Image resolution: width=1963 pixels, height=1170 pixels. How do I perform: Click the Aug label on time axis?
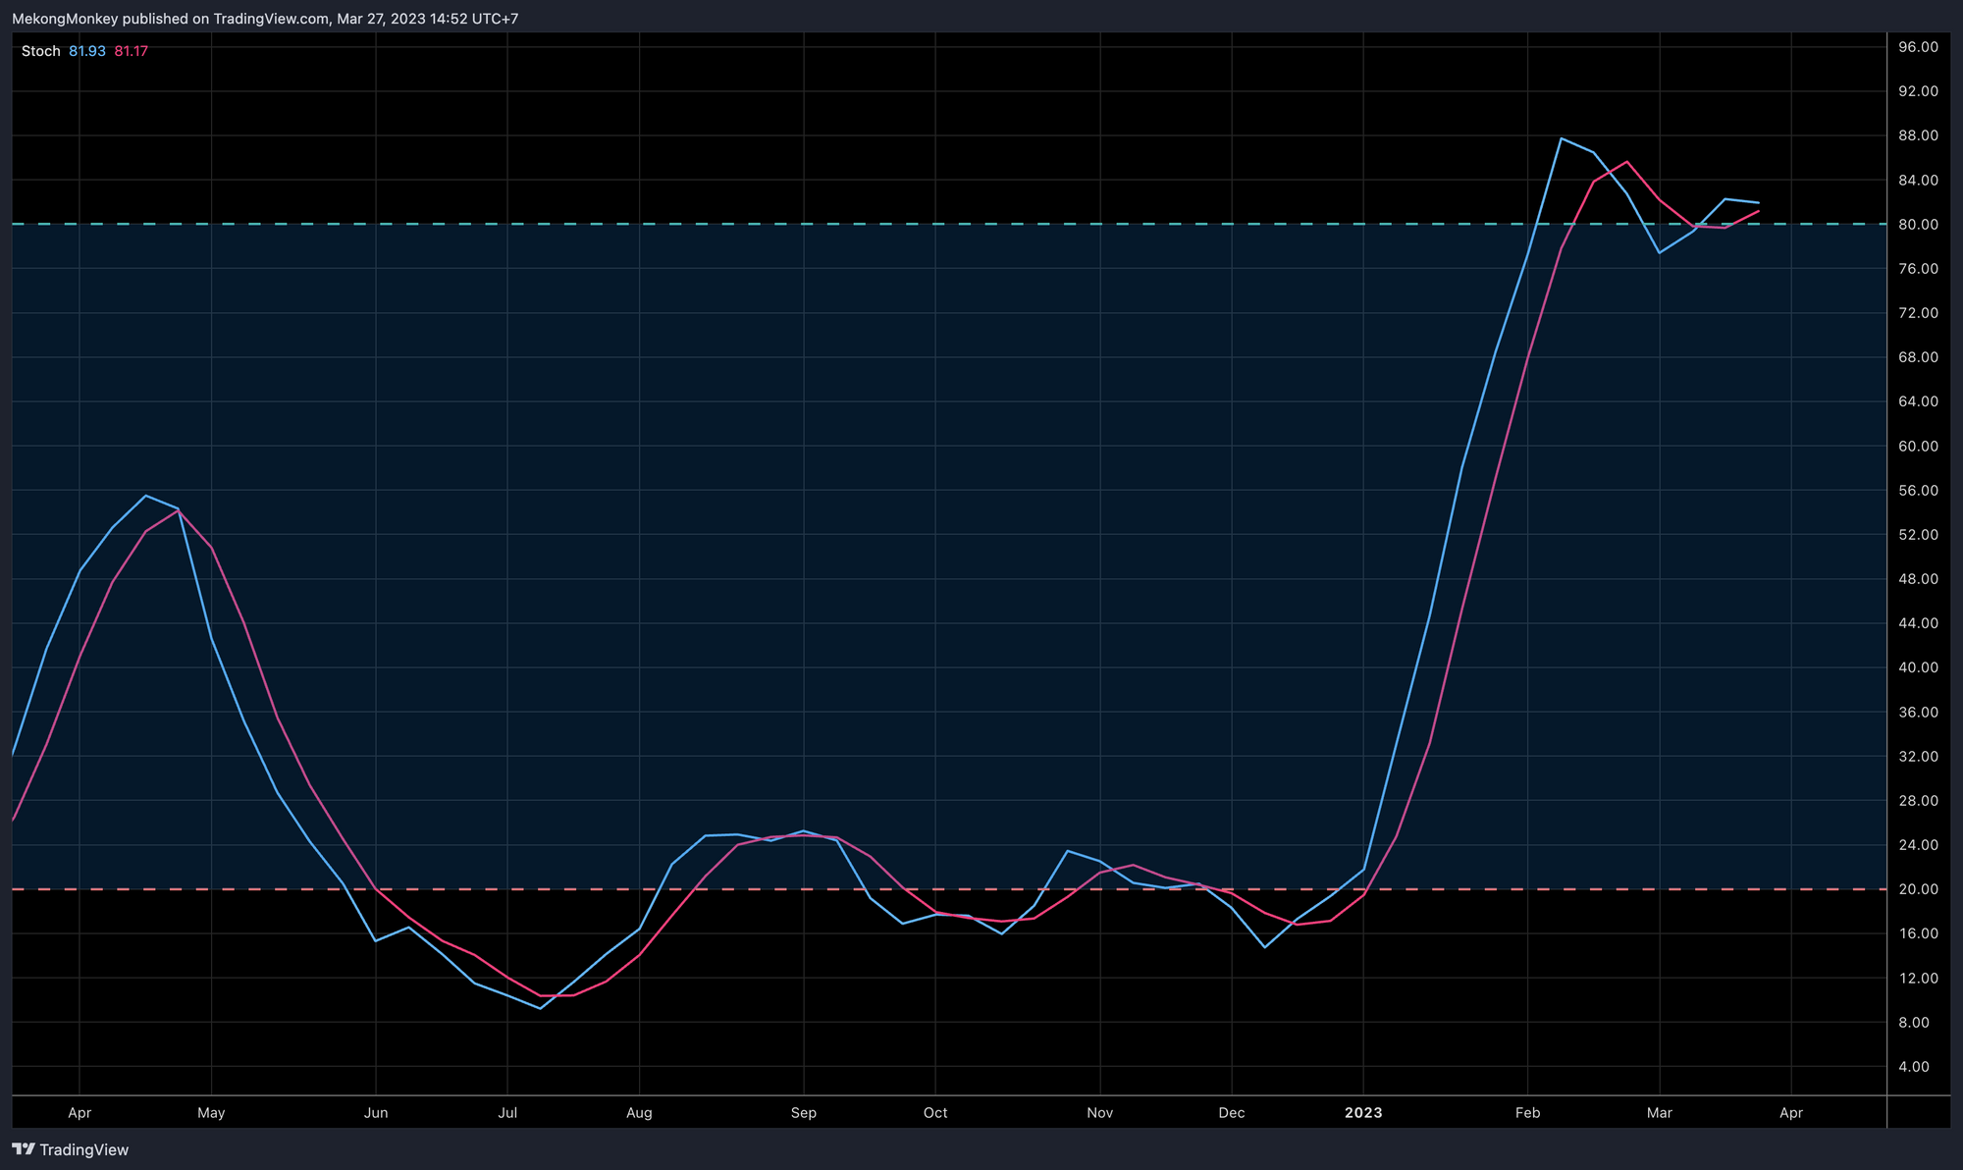coord(639,1113)
